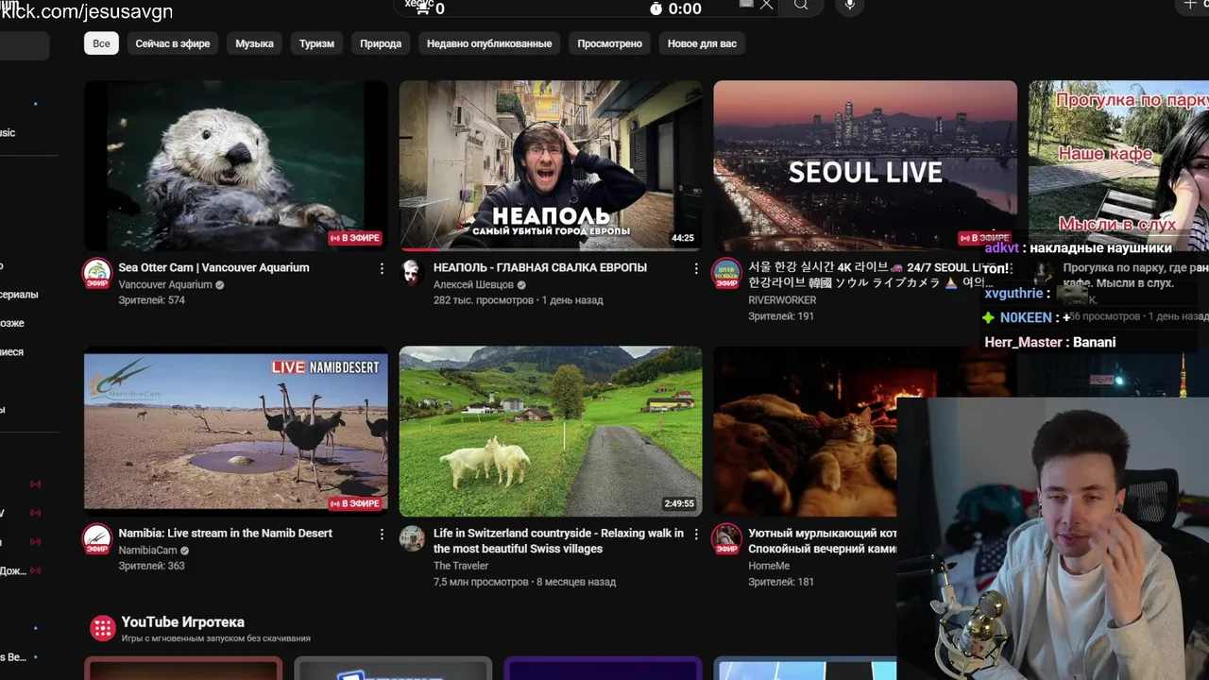Open Sea Otter Cam video title
The image size is (1209, 680).
coord(213,267)
